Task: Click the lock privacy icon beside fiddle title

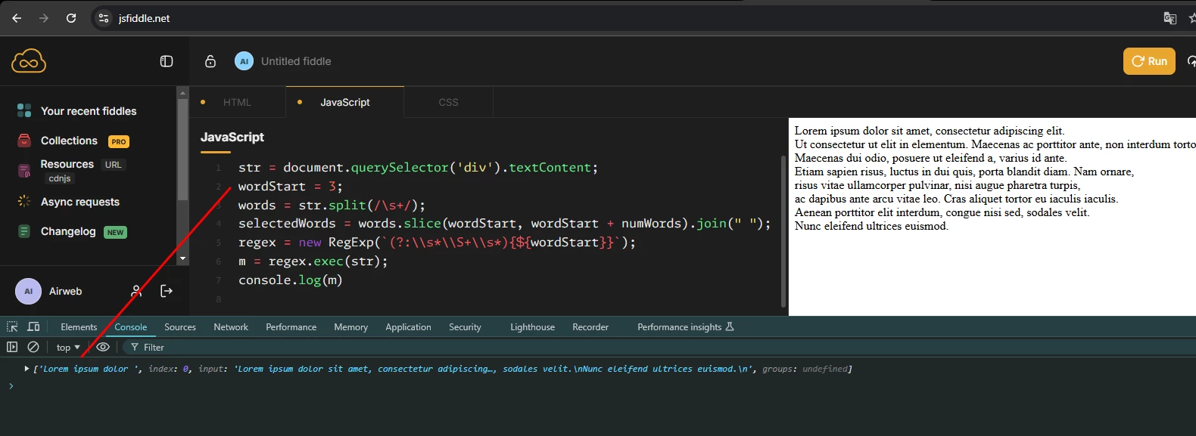Action: click(210, 61)
